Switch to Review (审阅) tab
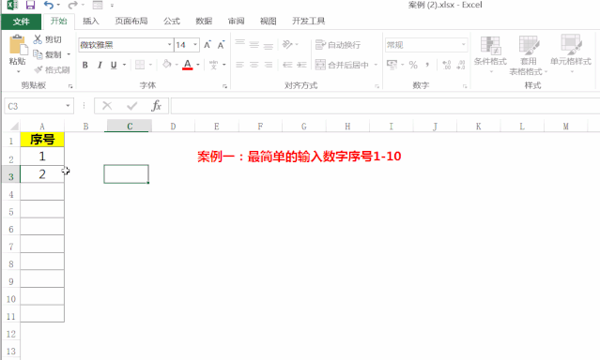600x360 pixels. (236, 21)
